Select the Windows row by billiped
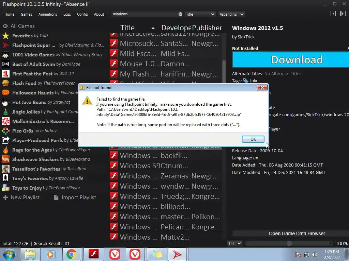 [165, 207]
